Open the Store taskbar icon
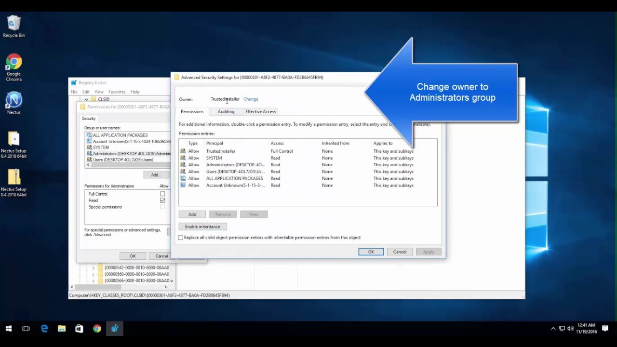This screenshot has height=347, width=617. point(79,329)
